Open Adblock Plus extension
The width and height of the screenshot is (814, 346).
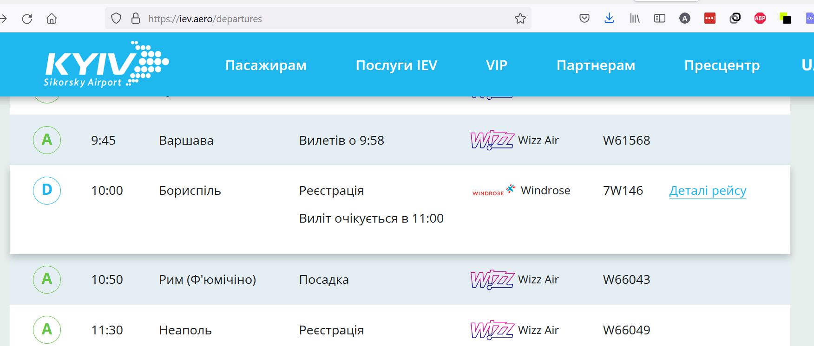(760, 19)
